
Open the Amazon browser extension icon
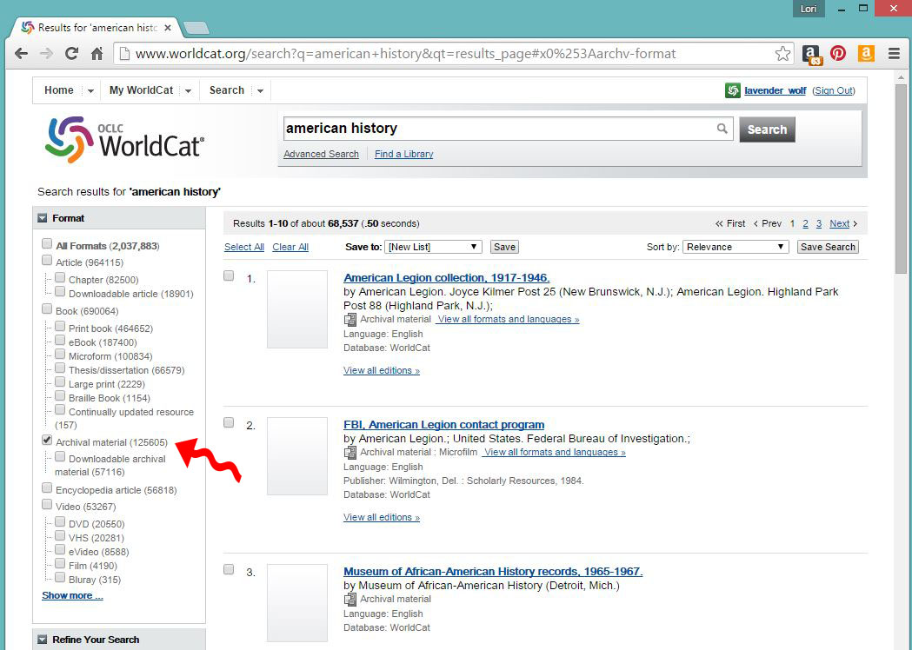pyautogui.click(x=866, y=53)
